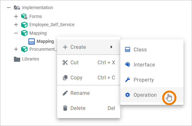Choose Interface in the Create submenu
The width and height of the screenshot is (192, 126).
point(144,65)
